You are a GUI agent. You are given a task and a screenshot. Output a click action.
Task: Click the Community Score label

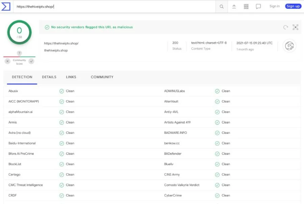19,62
